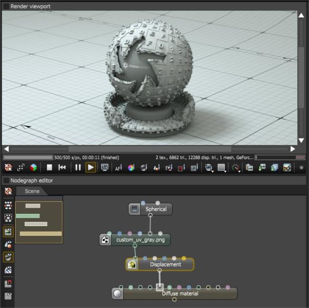Image resolution: width=309 pixels, height=308 pixels.
Task: Select the colored cube raw preview icon
Action: click(34, 168)
